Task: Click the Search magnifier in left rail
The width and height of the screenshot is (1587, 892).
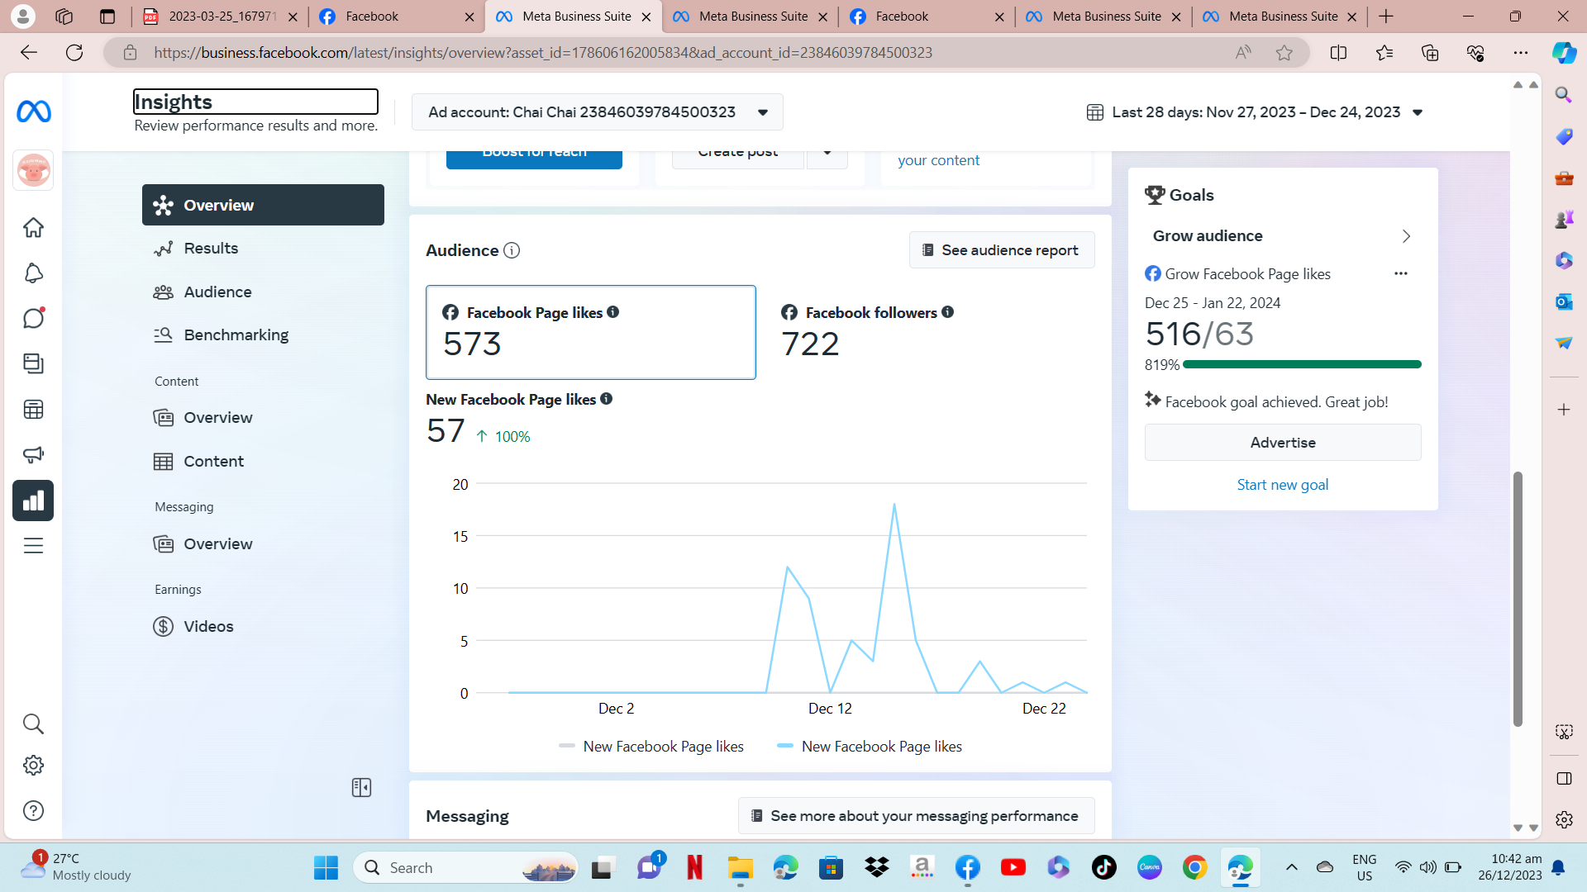Action: [33, 724]
